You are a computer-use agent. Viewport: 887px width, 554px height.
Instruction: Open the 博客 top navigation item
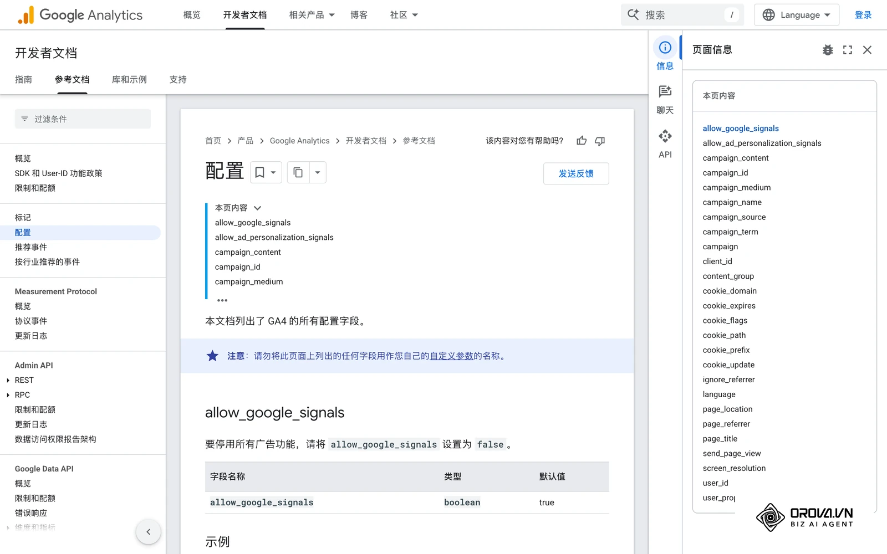click(359, 15)
